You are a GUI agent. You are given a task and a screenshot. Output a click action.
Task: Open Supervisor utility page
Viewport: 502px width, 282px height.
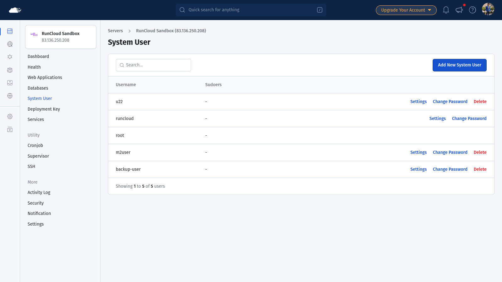[x=38, y=156]
